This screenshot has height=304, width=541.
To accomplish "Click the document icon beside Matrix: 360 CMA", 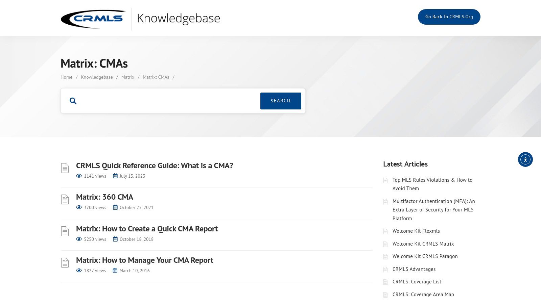I will (x=65, y=199).
